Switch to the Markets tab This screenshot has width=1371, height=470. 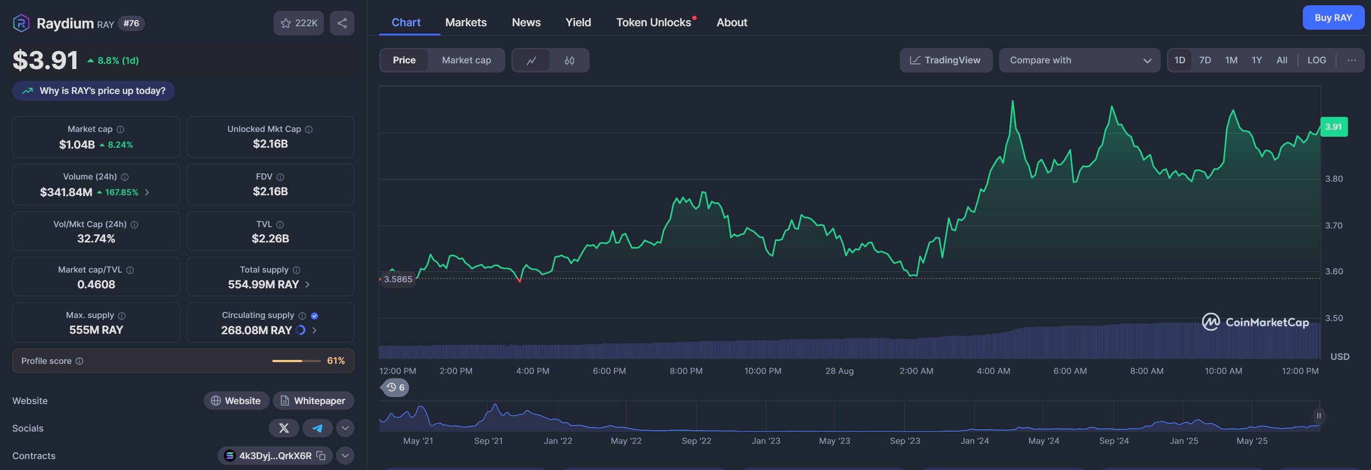(465, 22)
